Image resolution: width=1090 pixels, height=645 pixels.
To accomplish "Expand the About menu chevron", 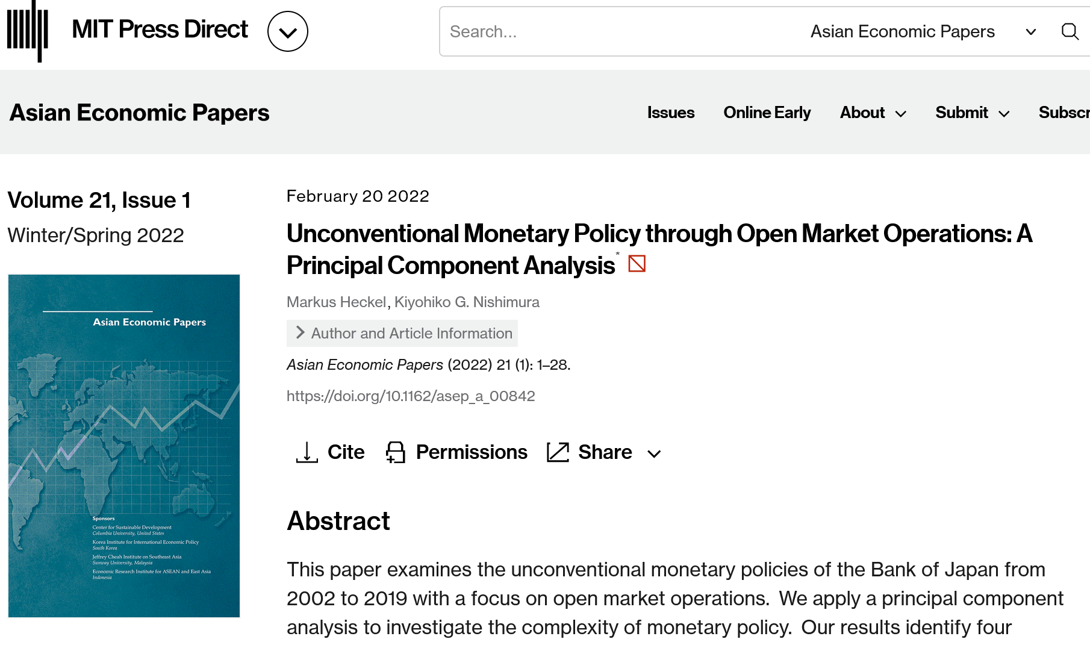I will pyautogui.click(x=901, y=114).
